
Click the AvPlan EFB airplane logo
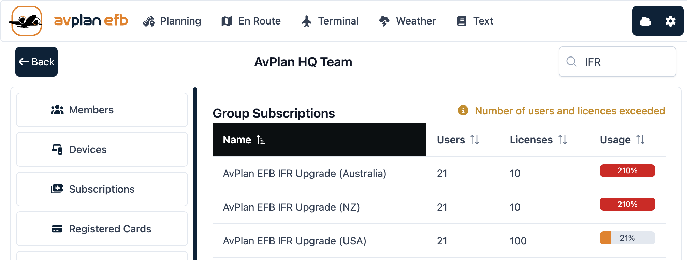(27, 21)
